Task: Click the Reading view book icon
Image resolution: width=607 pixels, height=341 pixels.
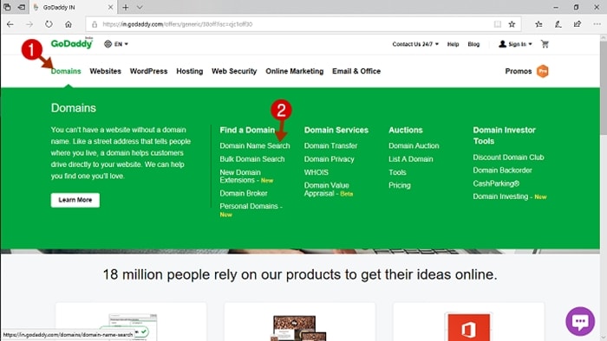Action: click(x=498, y=24)
